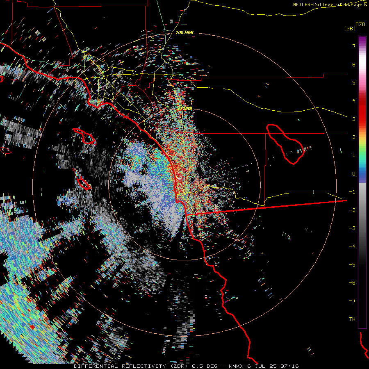Screen dimensions: 369x369
Task: Click the 100 NMI range ring label
Action: pos(184,32)
